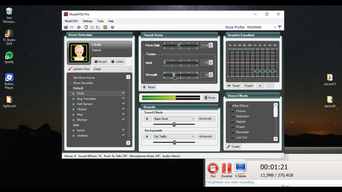Increase Pitch Shift value with up stepper arrow

[x=211, y=44]
